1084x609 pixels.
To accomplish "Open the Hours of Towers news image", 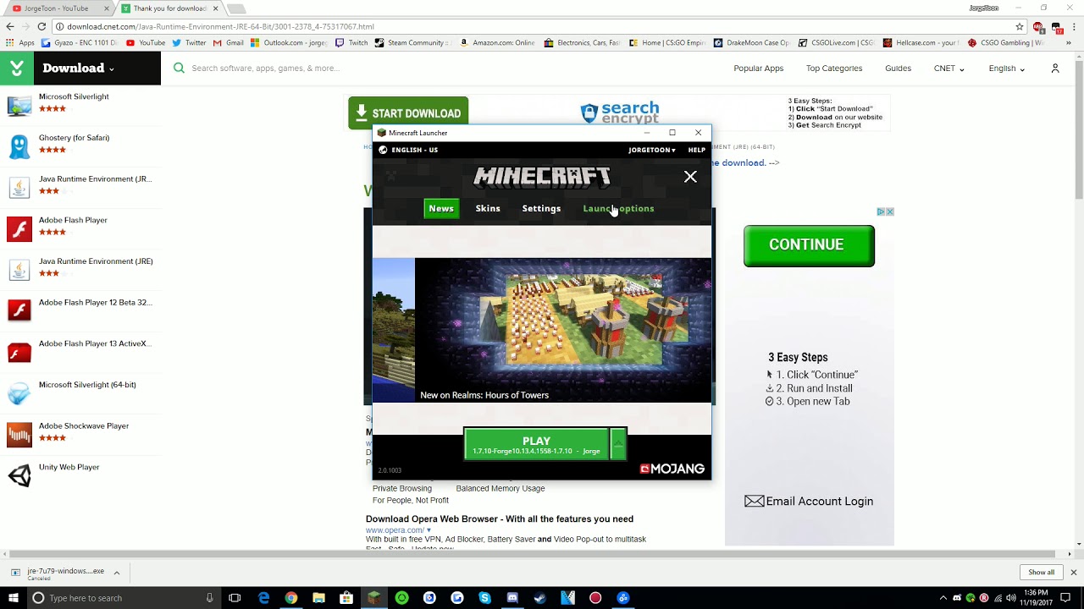I will click(x=563, y=330).
